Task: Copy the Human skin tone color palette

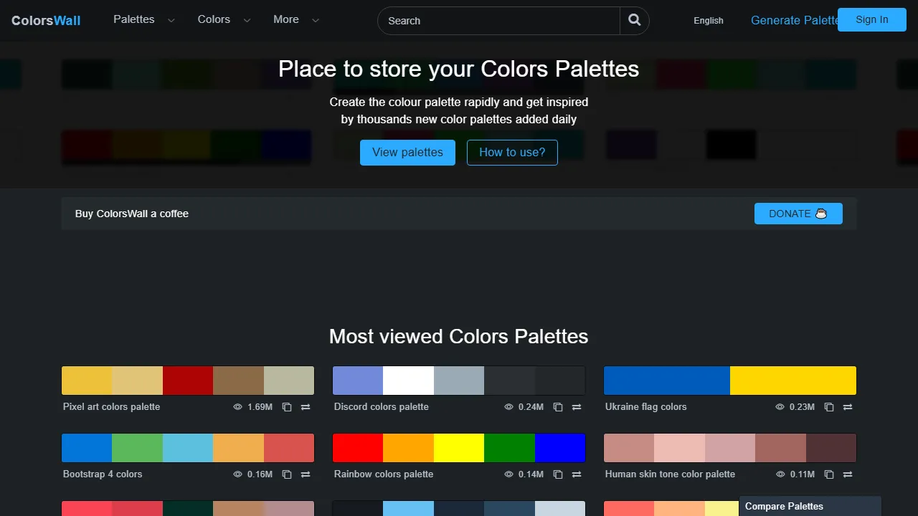Action: click(828, 474)
